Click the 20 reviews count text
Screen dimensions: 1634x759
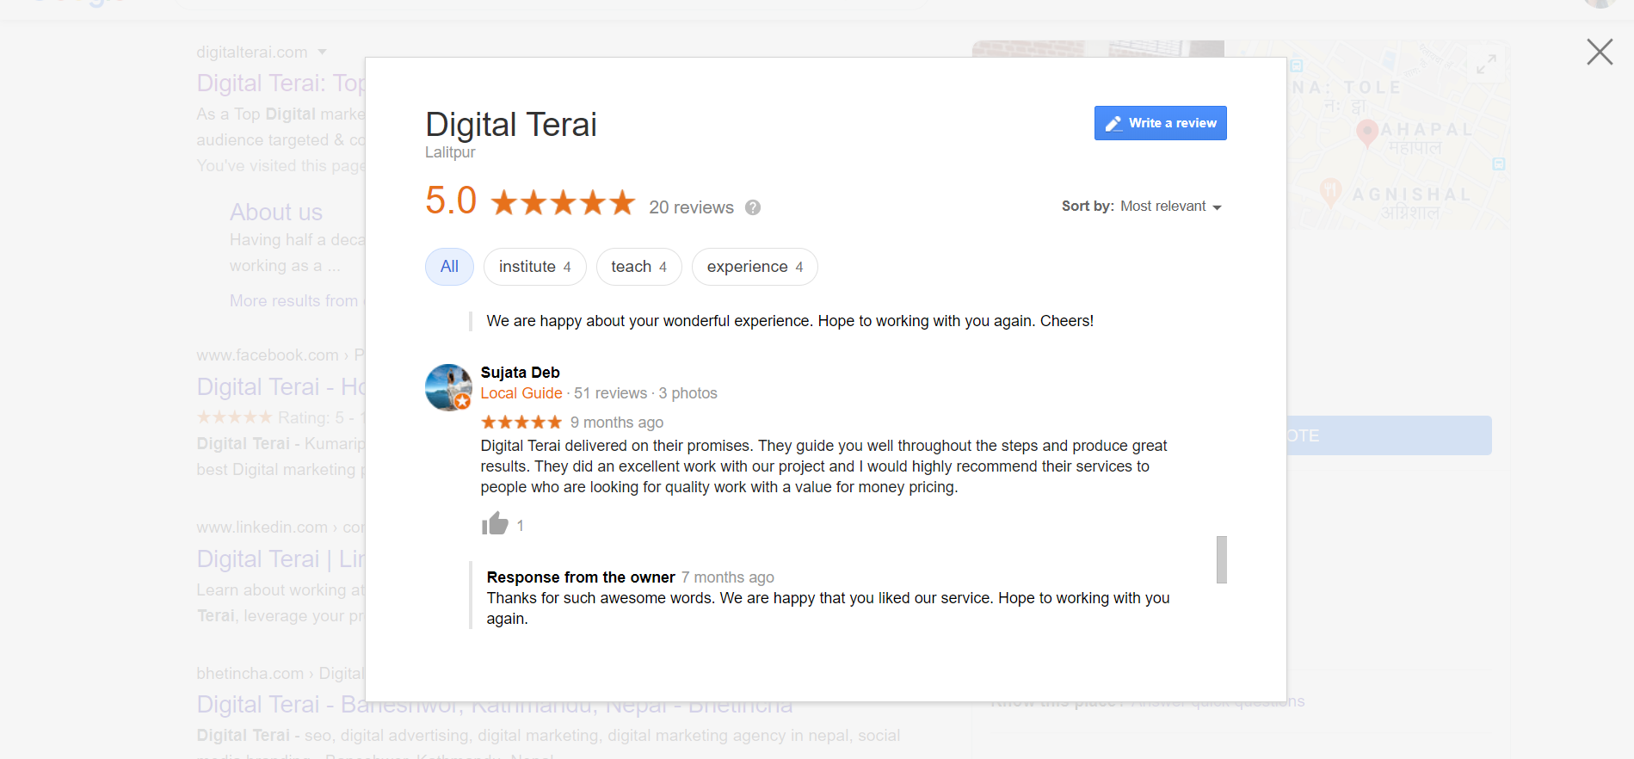pyautogui.click(x=691, y=207)
